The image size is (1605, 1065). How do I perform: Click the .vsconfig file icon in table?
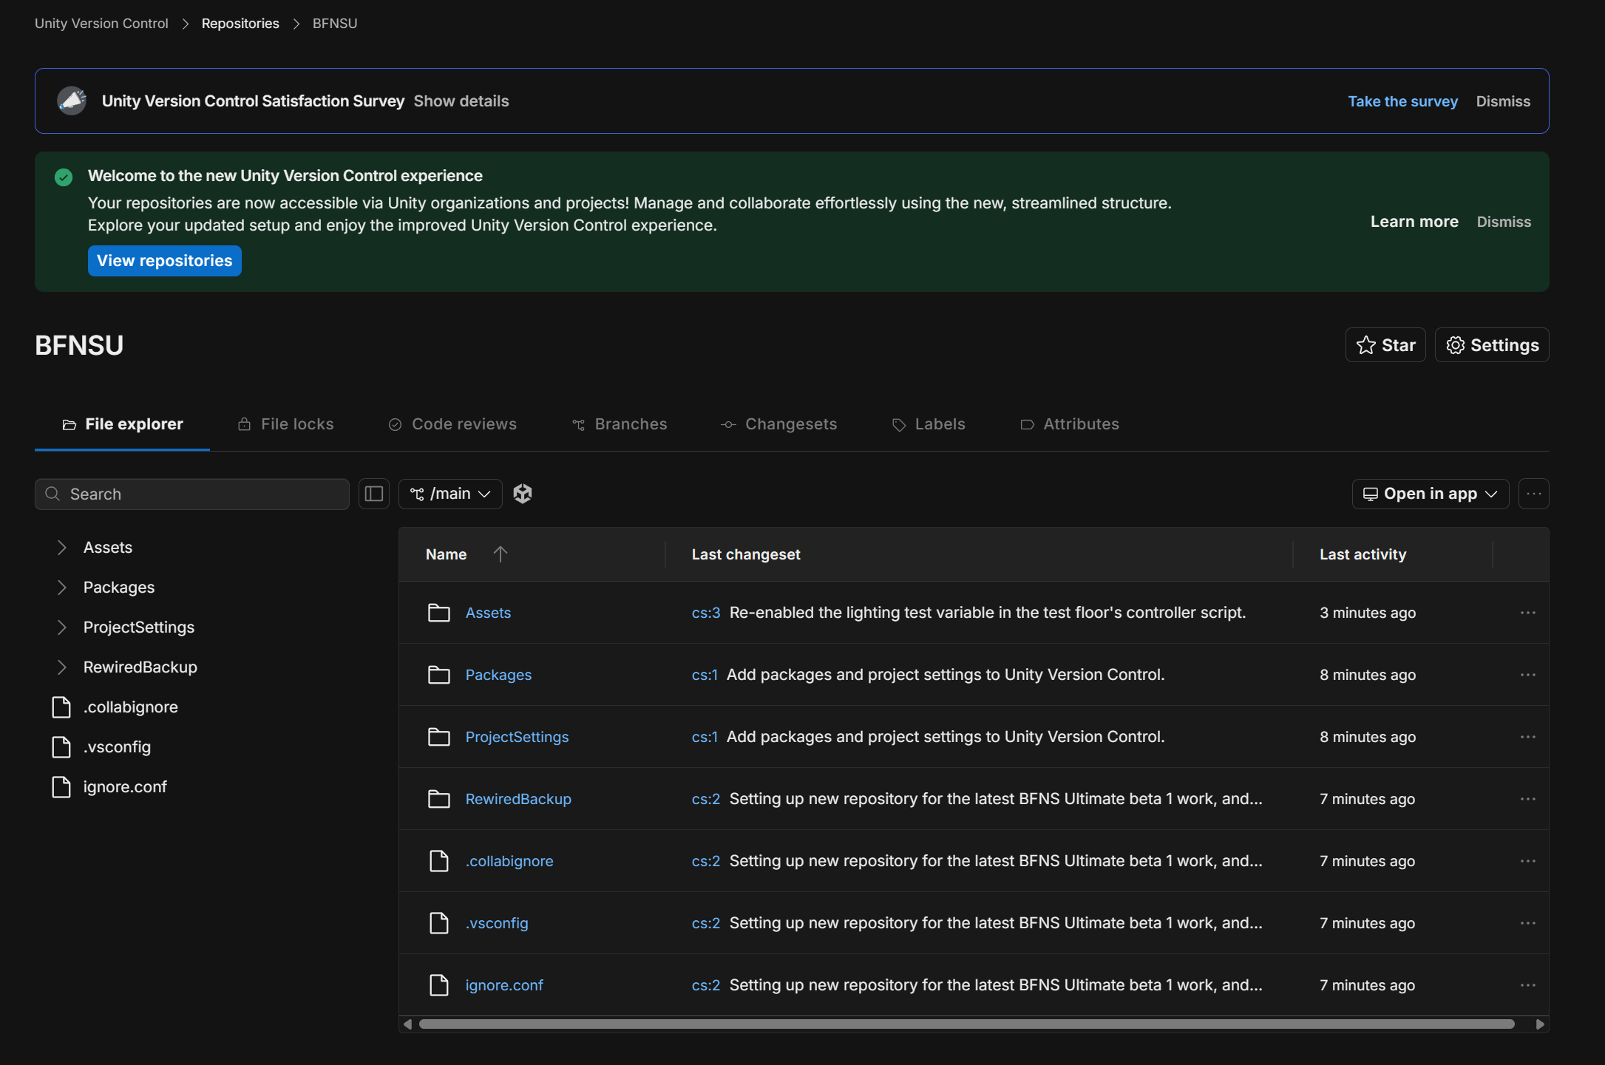439,923
